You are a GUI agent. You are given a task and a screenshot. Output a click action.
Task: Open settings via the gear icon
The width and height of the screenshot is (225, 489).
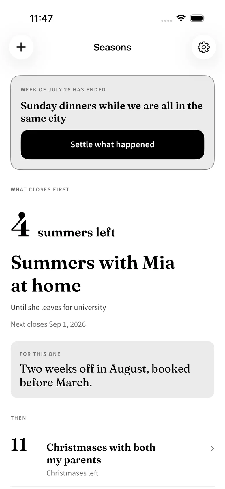(204, 47)
